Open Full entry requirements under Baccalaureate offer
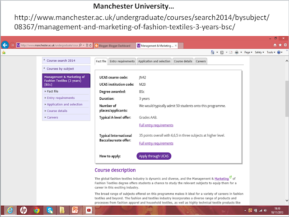 156,143
